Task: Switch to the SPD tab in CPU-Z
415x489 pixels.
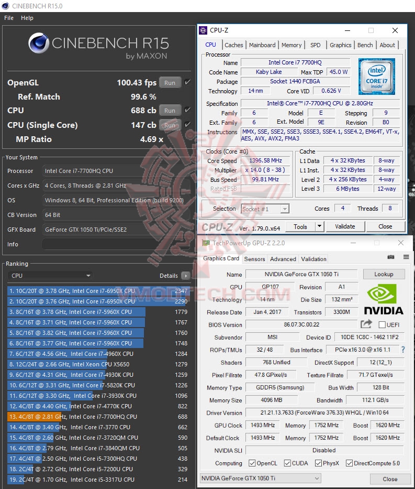Action: pos(316,45)
